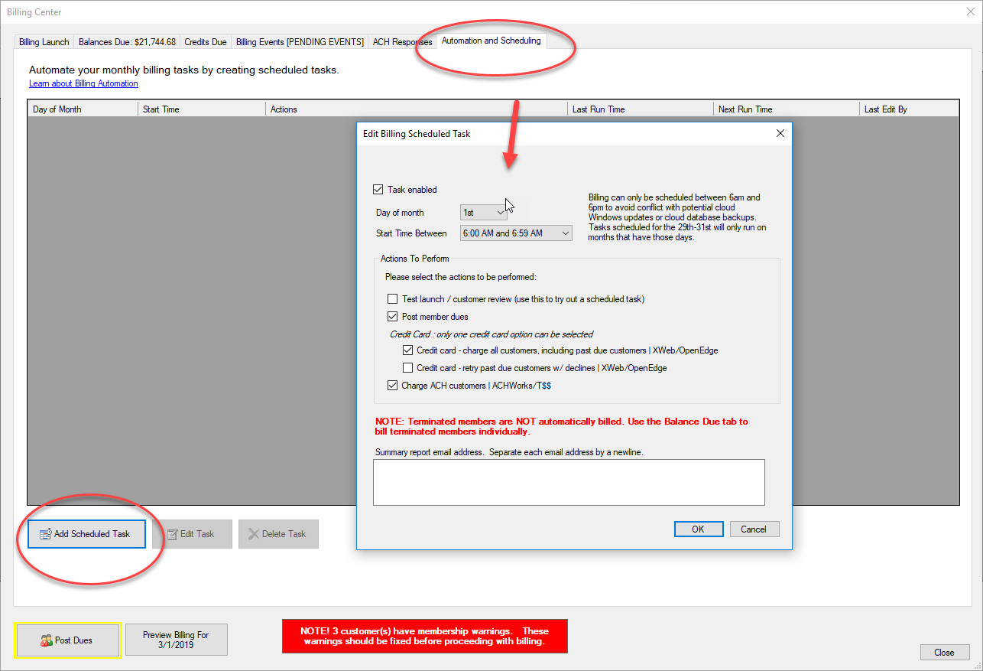Screen dimensions: 983x671
Task: Open the Learn about Billing Automation link
Action: tap(83, 83)
